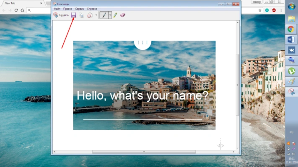Screen dimensions: 298x167
Task: Click the RU language indicator
Action: point(291,132)
